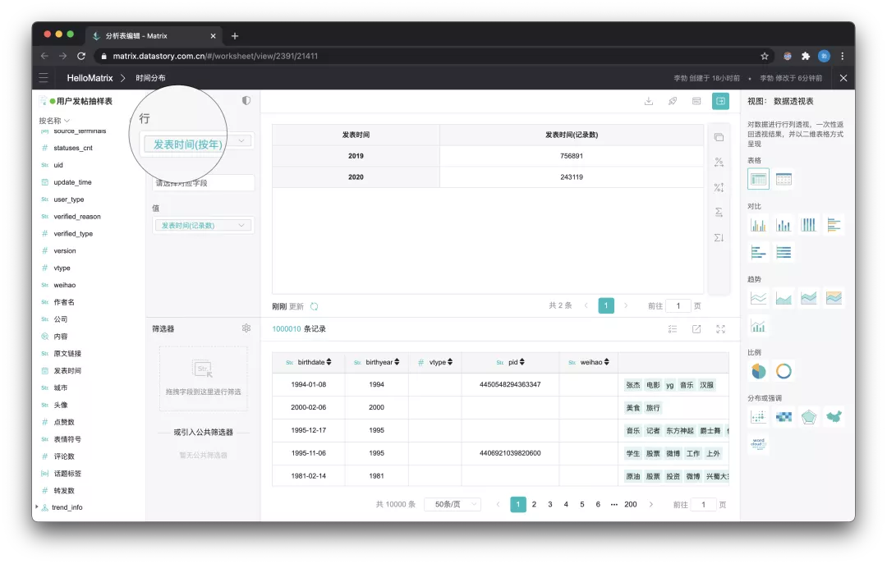Viewport: 887px width, 564px height.
Task: Sort by the pid column
Action: 522,362
